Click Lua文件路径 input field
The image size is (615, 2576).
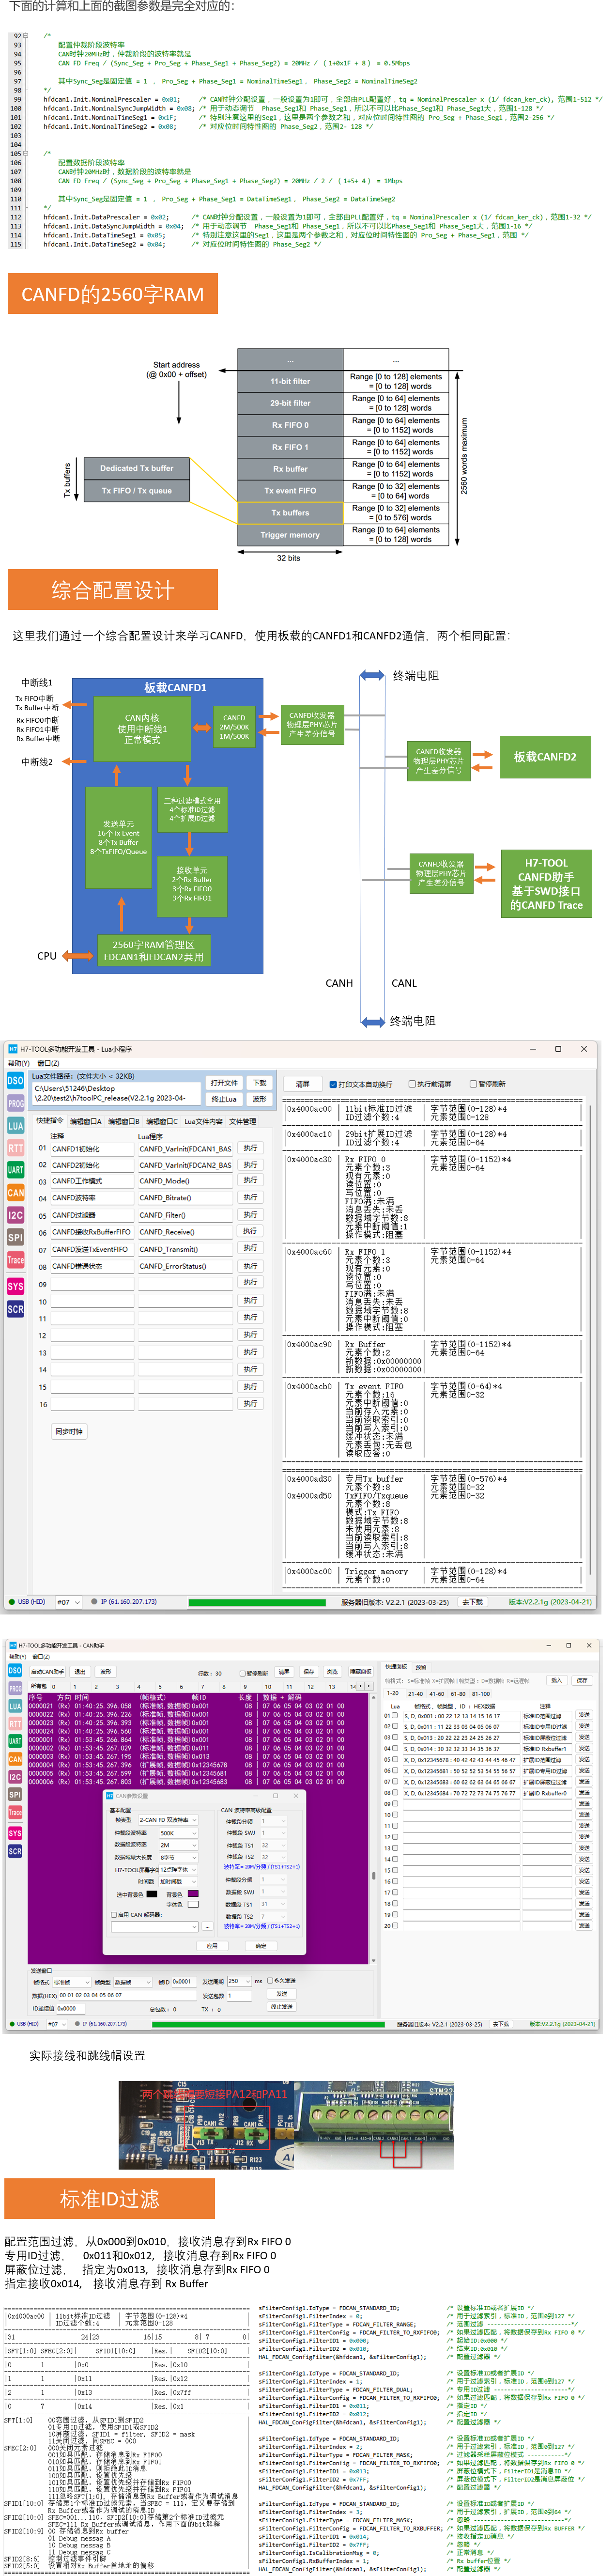click(116, 1092)
